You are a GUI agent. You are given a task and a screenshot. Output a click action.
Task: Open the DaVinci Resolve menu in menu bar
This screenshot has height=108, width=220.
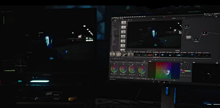(x=115, y=17)
